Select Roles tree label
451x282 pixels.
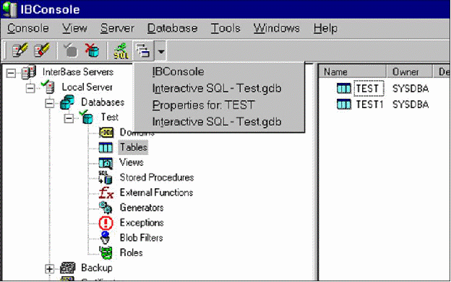click(131, 252)
